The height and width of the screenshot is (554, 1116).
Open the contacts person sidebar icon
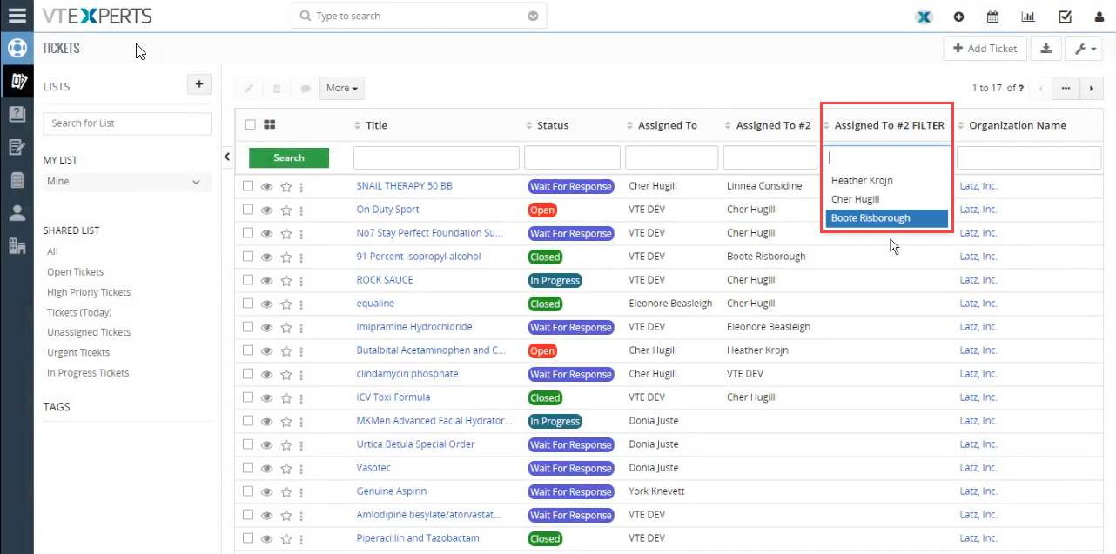(x=17, y=213)
